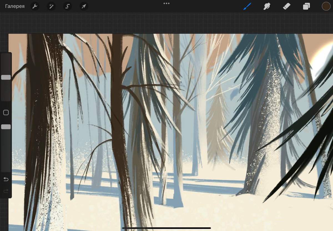Image resolution: width=333 pixels, height=231 pixels.
Task: Tap the home indicator bar
Action: pos(167,228)
